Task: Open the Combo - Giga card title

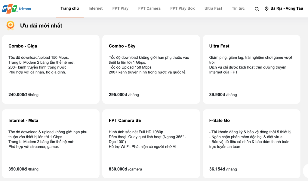Action: pyautogui.click(x=23, y=46)
